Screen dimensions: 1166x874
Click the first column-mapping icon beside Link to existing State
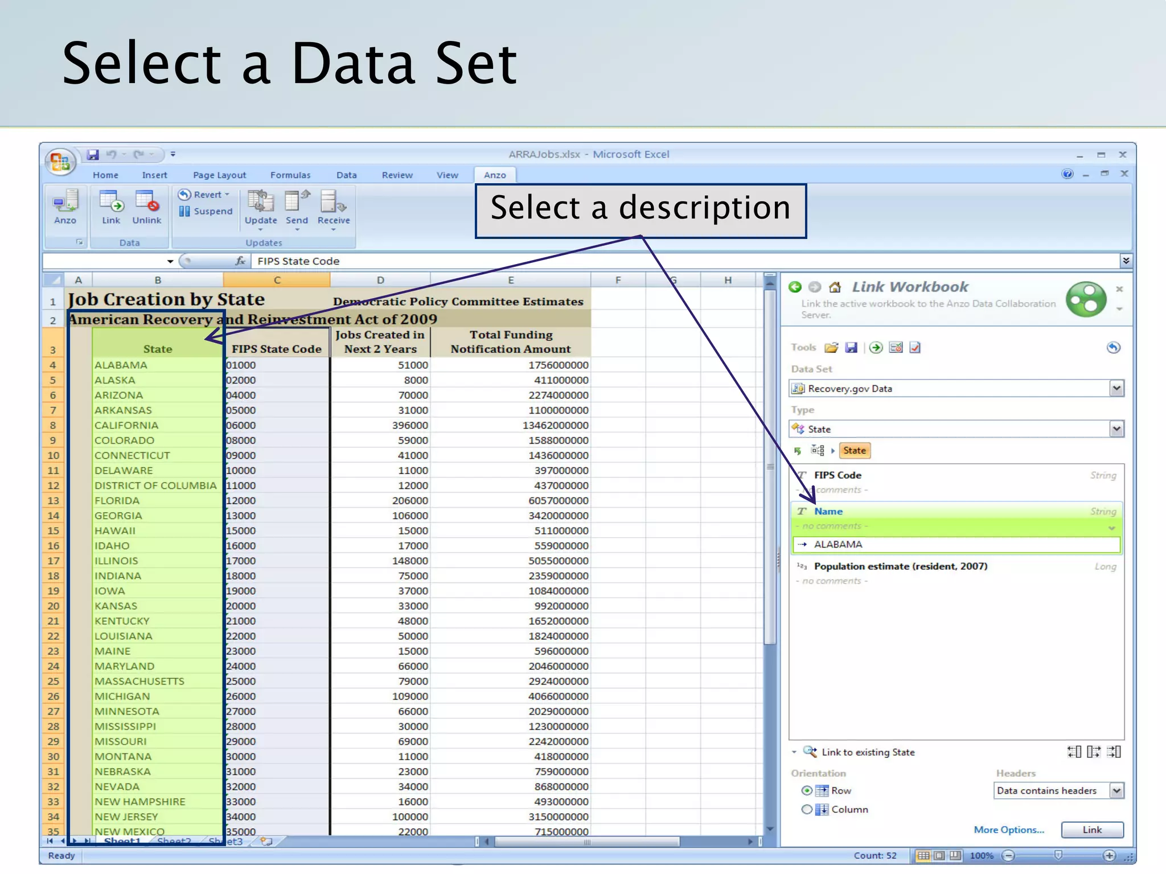coord(1074,752)
